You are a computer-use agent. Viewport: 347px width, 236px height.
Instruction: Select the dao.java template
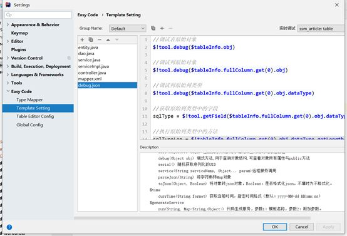coord(86,54)
